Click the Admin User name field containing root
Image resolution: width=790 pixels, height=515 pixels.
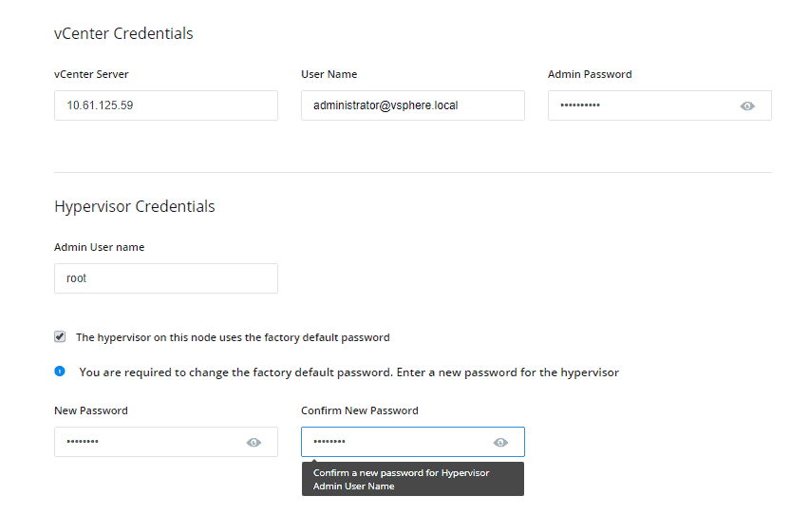click(x=166, y=278)
